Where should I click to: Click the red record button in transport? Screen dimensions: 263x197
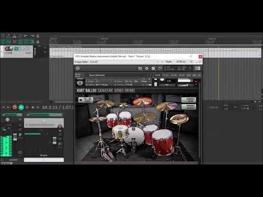pyautogui.click(x=15, y=107)
